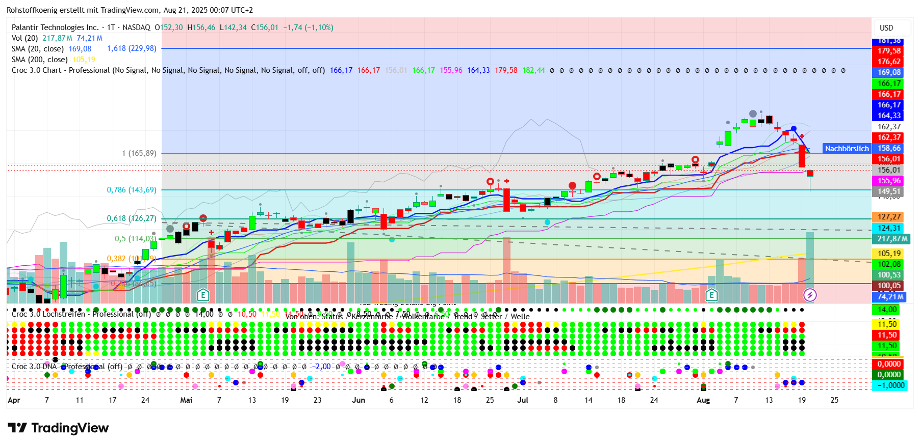Image resolution: width=920 pixels, height=447 pixels.
Task: Click the earnings E marker near Mai
Action: (203, 295)
